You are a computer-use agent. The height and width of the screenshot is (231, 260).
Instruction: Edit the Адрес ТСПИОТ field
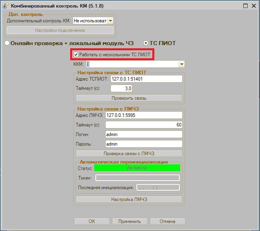[146, 79]
